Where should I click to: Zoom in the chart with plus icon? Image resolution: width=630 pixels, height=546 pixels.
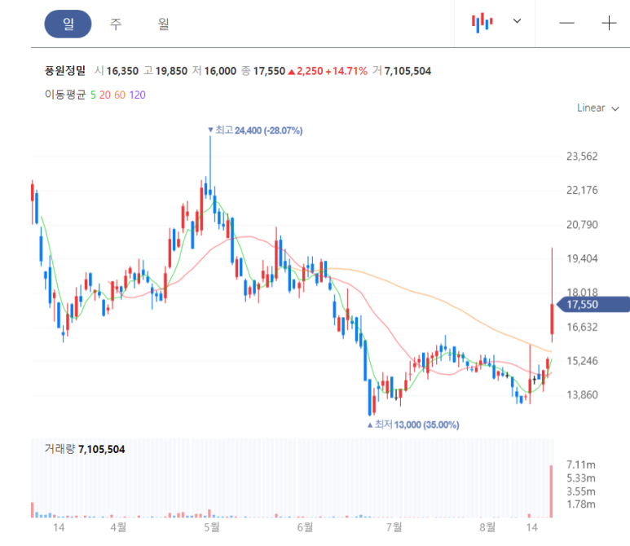tap(609, 23)
